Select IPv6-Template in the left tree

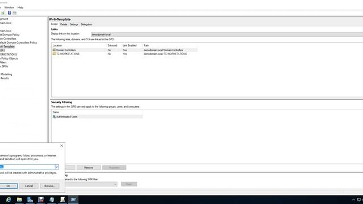7,46
